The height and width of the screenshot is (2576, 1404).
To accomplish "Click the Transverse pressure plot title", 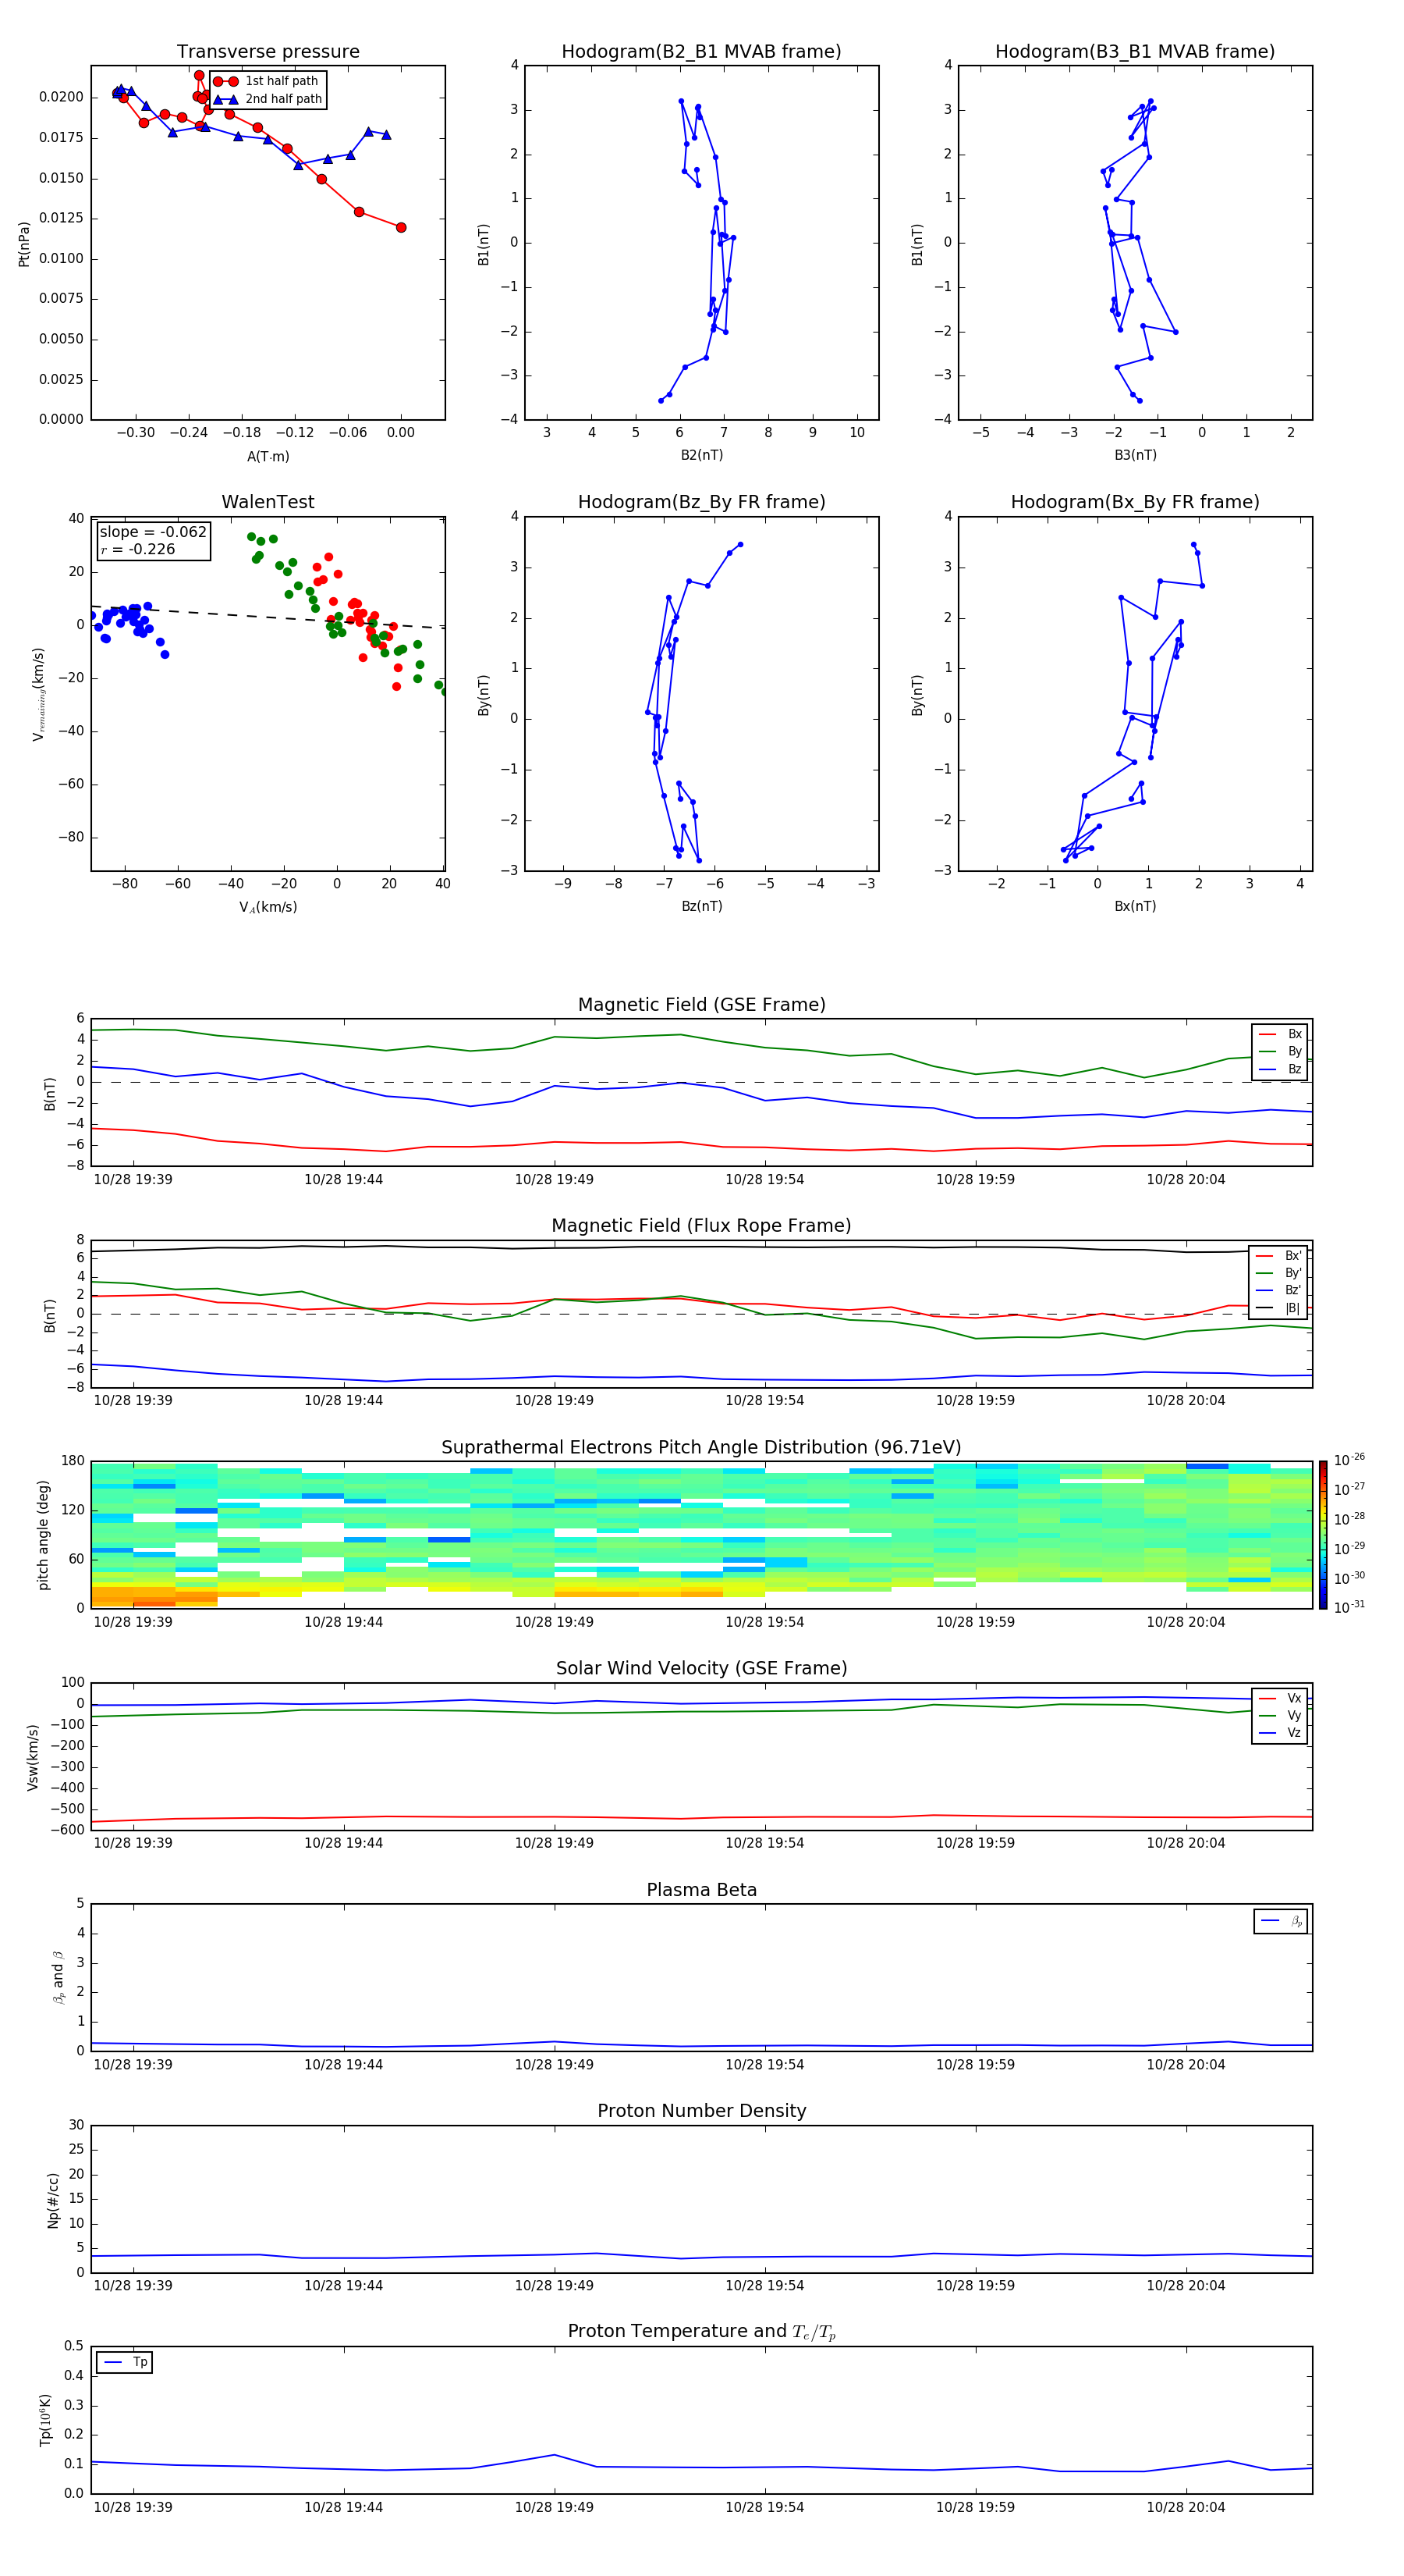I will (268, 52).
